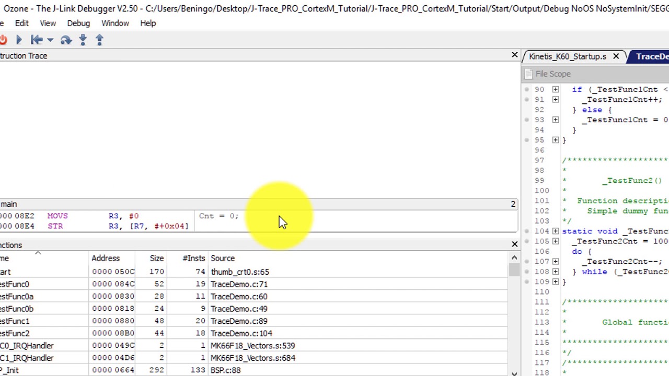The image size is (669, 376).
Task: Toggle breakpoint on source line 105
Action: pos(527,241)
